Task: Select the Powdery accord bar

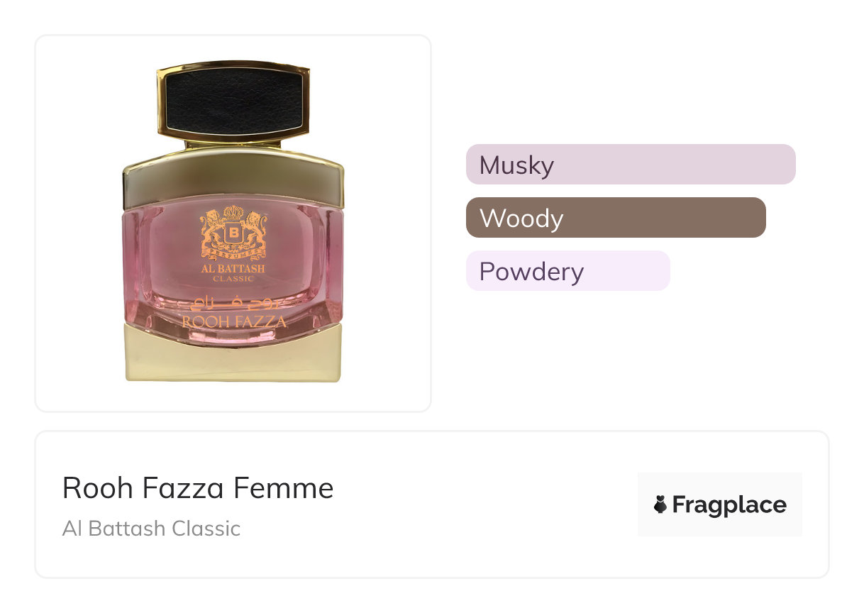Action: pyautogui.click(x=567, y=271)
